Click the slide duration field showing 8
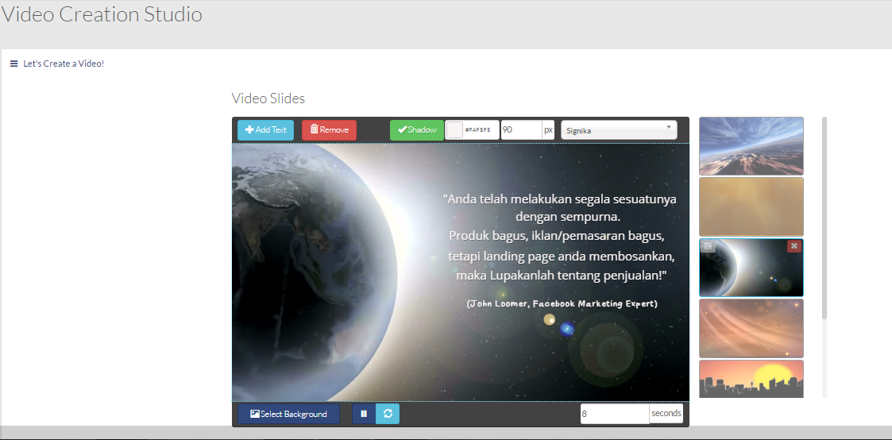Image resolution: width=892 pixels, height=440 pixels. 615,414
